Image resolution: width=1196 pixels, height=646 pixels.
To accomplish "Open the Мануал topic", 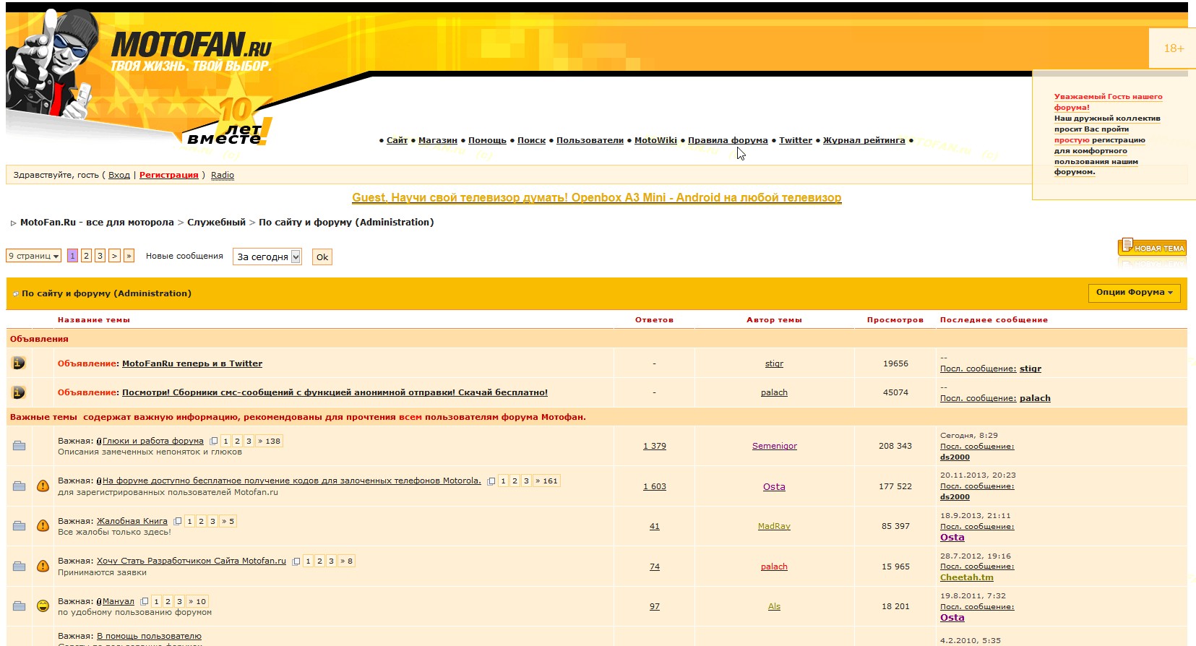I will (x=119, y=601).
